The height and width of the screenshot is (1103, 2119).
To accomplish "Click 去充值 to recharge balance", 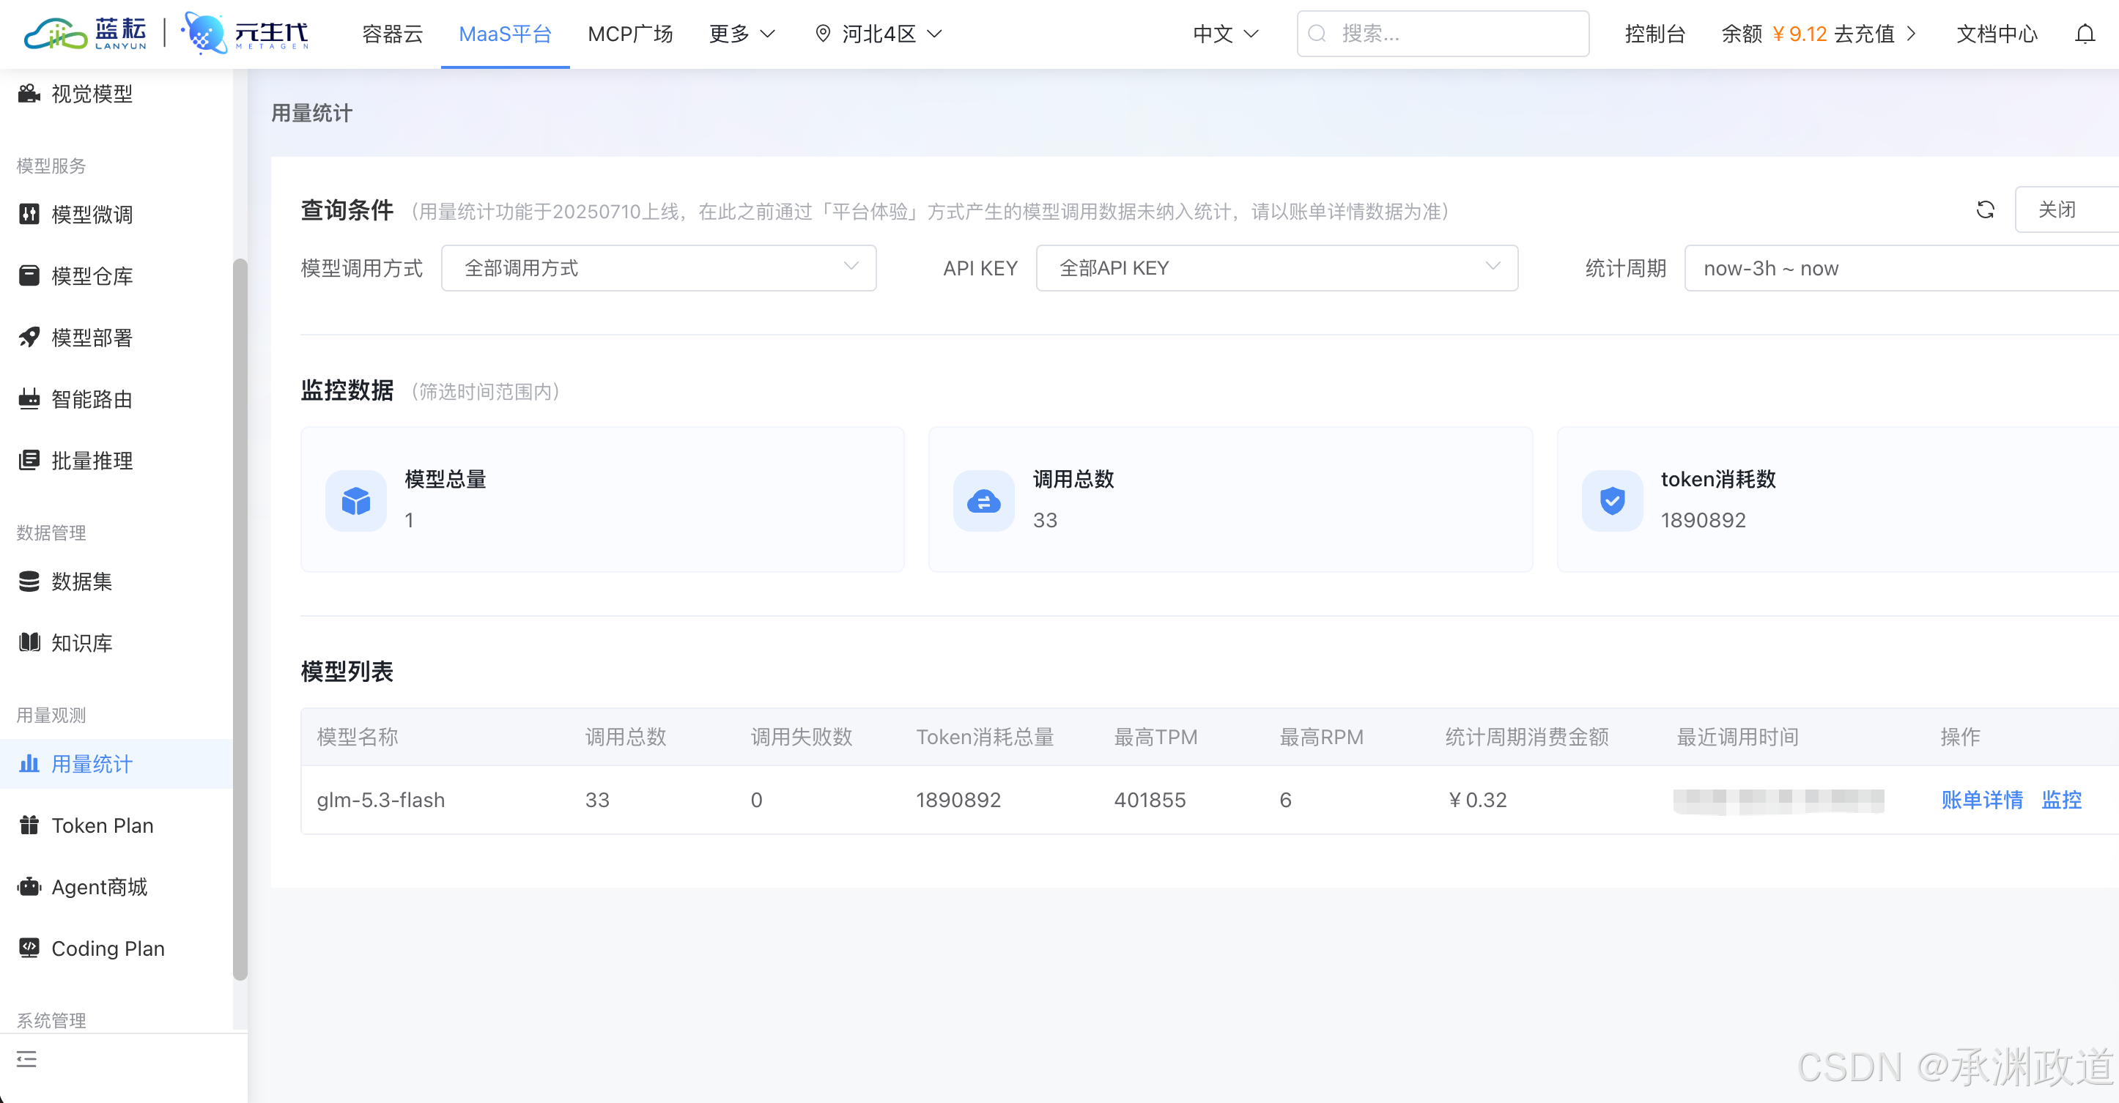I will tap(1875, 34).
